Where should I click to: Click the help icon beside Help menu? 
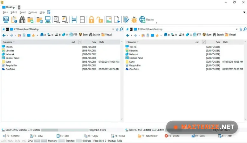click(x=49, y=12)
